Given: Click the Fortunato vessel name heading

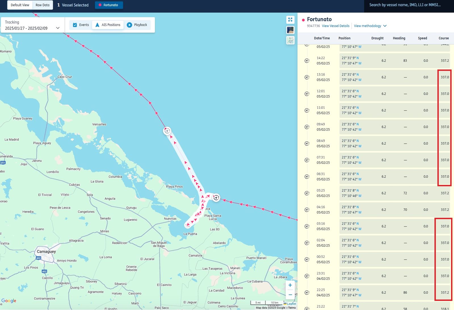Looking at the screenshot, I should (319, 19).
